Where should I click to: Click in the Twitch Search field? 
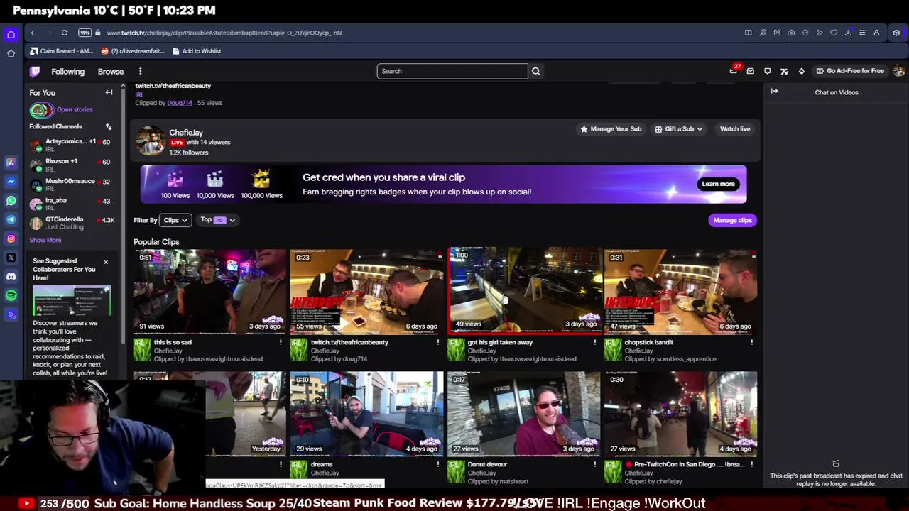pos(452,71)
